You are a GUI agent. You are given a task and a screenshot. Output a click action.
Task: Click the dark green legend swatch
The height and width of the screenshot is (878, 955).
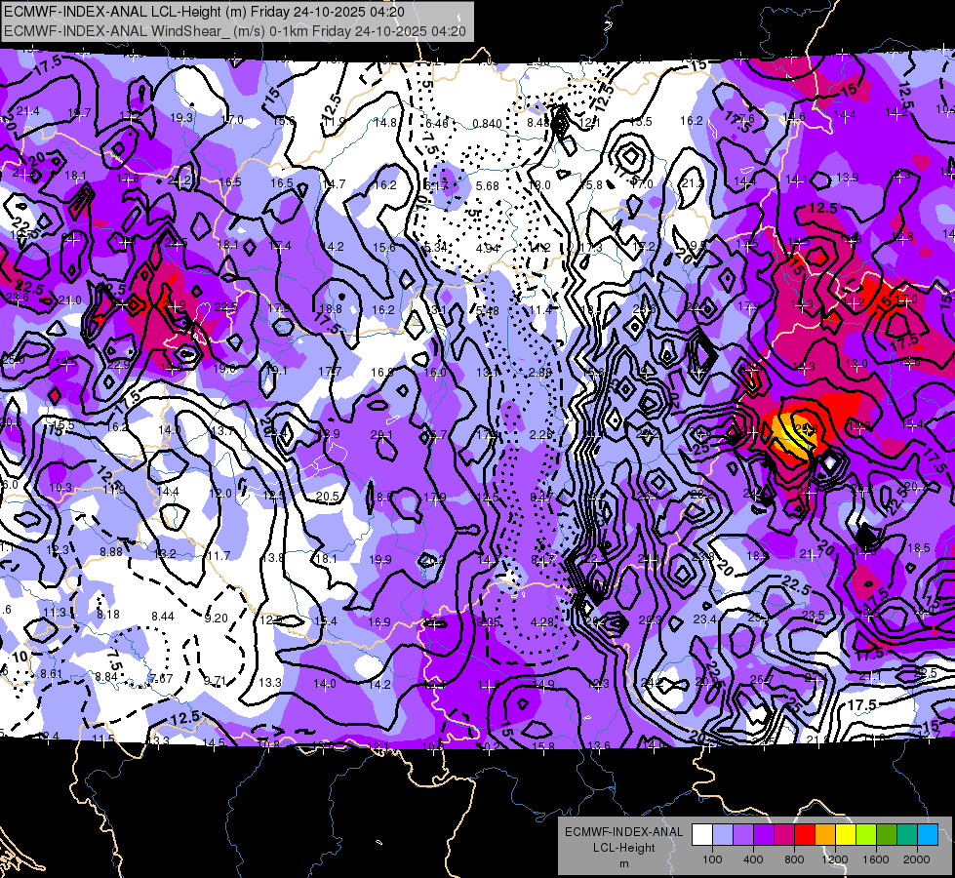pyautogui.click(x=887, y=835)
